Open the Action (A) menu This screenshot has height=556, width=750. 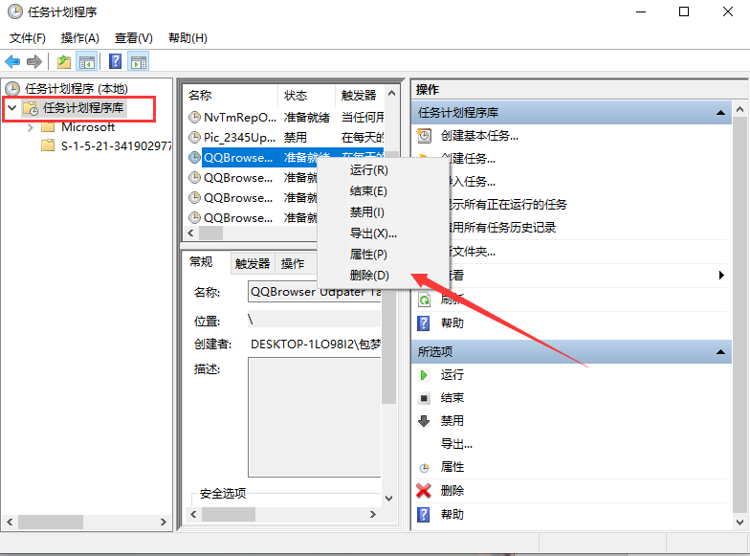(x=79, y=38)
